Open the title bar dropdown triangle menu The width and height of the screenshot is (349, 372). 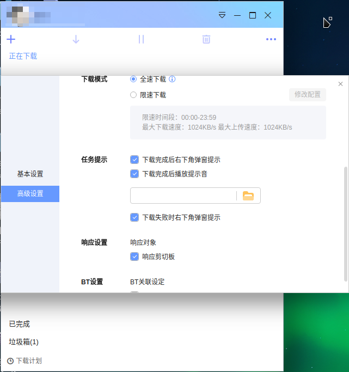tap(222, 15)
